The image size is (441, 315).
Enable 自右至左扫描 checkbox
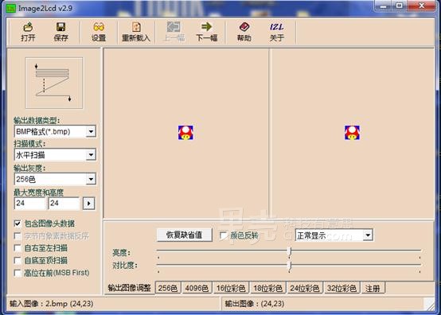18,248
